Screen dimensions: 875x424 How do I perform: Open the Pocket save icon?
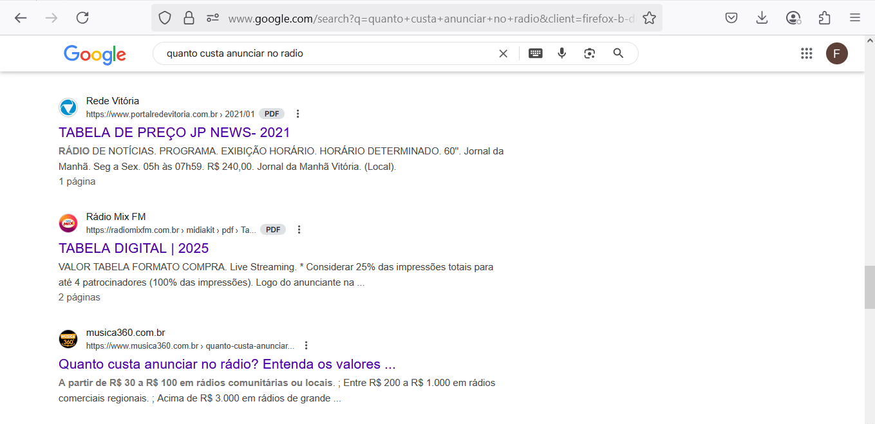(731, 18)
